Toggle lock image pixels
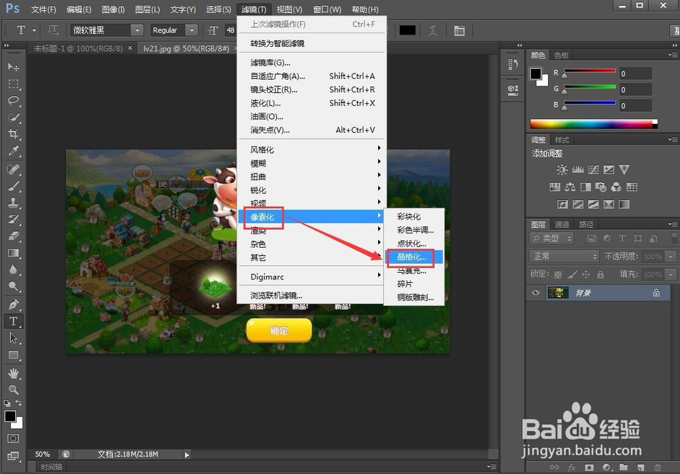Screen dimensions: 680x474 573,275
